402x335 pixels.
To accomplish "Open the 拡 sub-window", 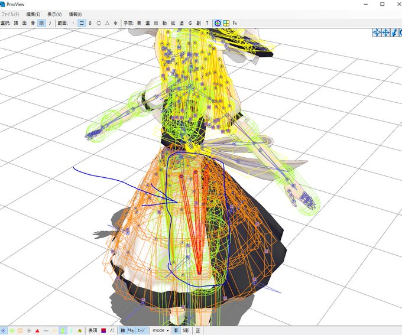I will click(x=173, y=23).
